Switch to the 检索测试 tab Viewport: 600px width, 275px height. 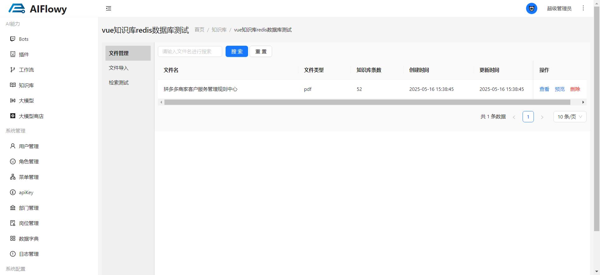click(x=119, y=82)
